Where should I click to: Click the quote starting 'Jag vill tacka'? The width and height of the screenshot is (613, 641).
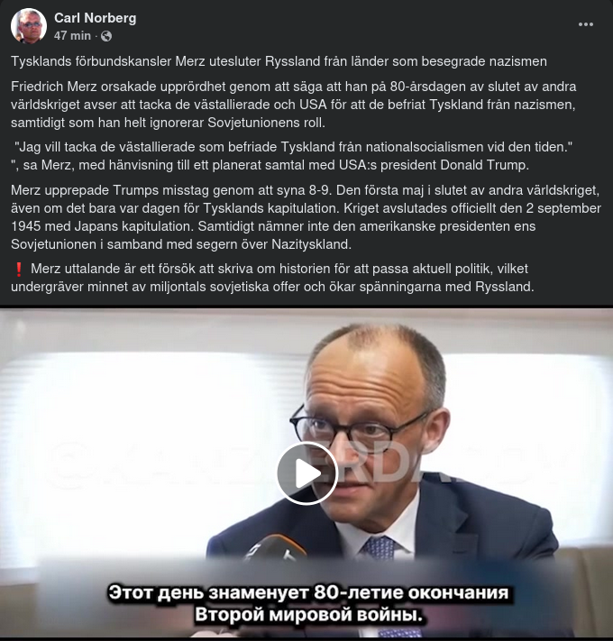click(293, 147)
